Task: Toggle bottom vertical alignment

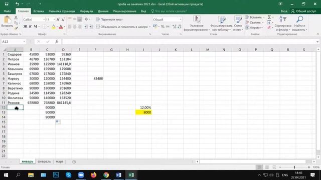Action: pyautogui.click(x=80, y=19)
